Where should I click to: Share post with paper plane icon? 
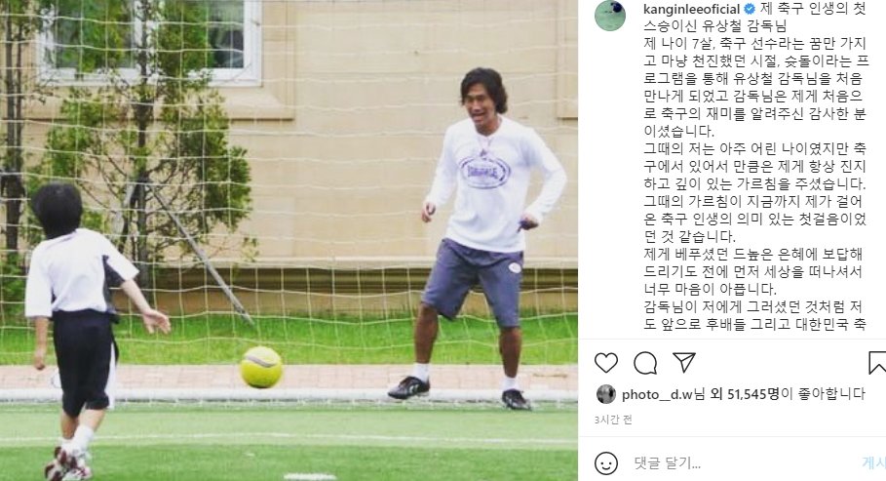683,362
